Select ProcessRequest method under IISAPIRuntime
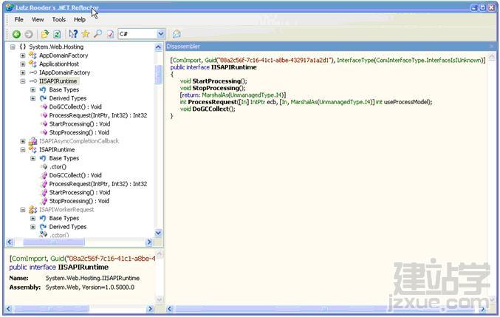The image size is (500, 317). point(98,115)
